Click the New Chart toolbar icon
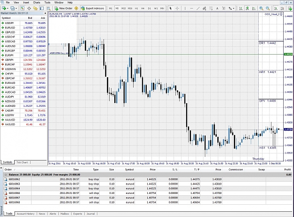The height and width of the screenshot is (217, 294). (x=4, y=8)
